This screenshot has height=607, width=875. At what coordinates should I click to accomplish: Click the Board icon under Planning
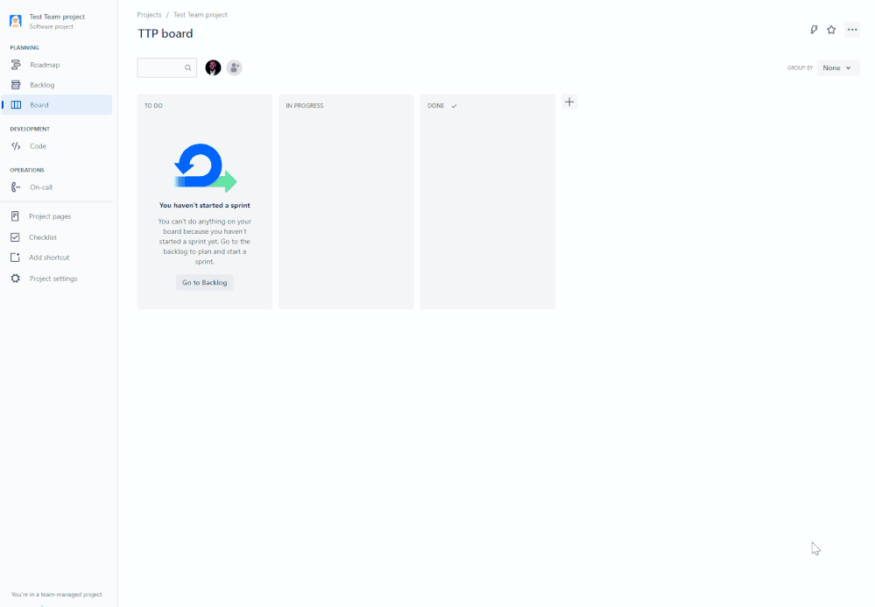(x=17, y=104)
